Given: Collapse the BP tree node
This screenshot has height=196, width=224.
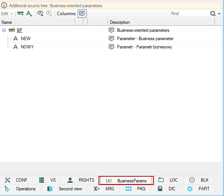Looking at the screenshot, I should click(x=4, y=30).
